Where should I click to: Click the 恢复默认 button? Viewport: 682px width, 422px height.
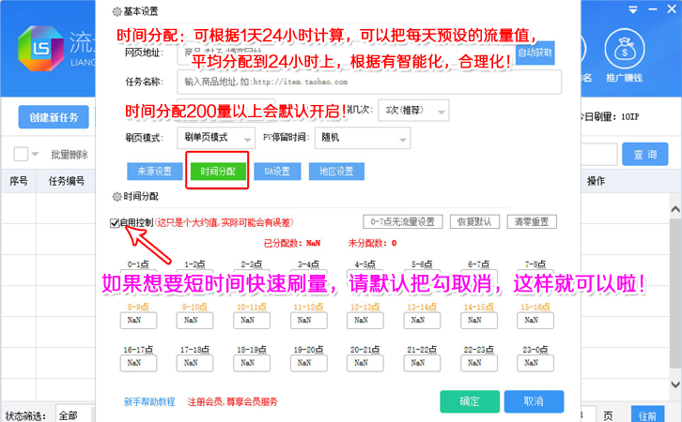coord(474,222)
